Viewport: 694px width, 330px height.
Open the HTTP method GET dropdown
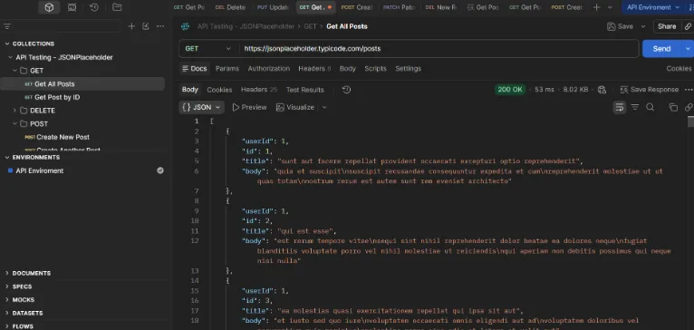207,49
